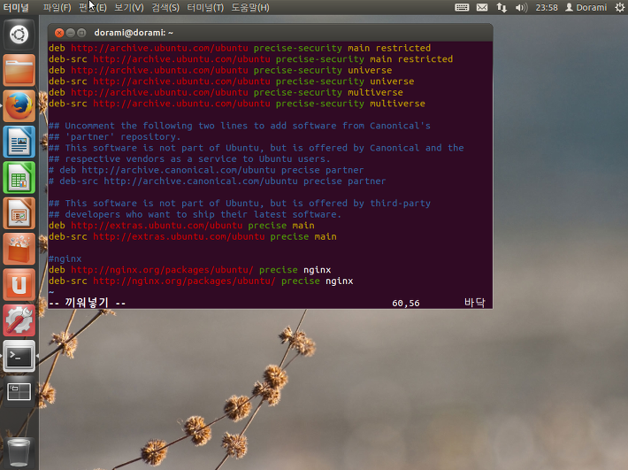Click "offered by Canonical and the" comment line
Image resolution: width=628 pixels, height=470 pixels.
tap(257, 148)
